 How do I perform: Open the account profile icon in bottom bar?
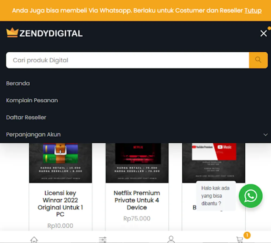point(171,239)
